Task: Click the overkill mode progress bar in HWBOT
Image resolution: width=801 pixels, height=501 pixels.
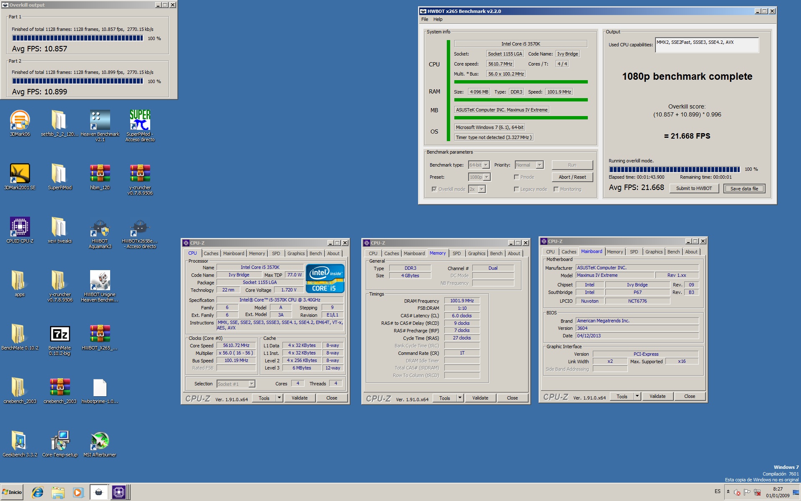Action: [674, 169]
